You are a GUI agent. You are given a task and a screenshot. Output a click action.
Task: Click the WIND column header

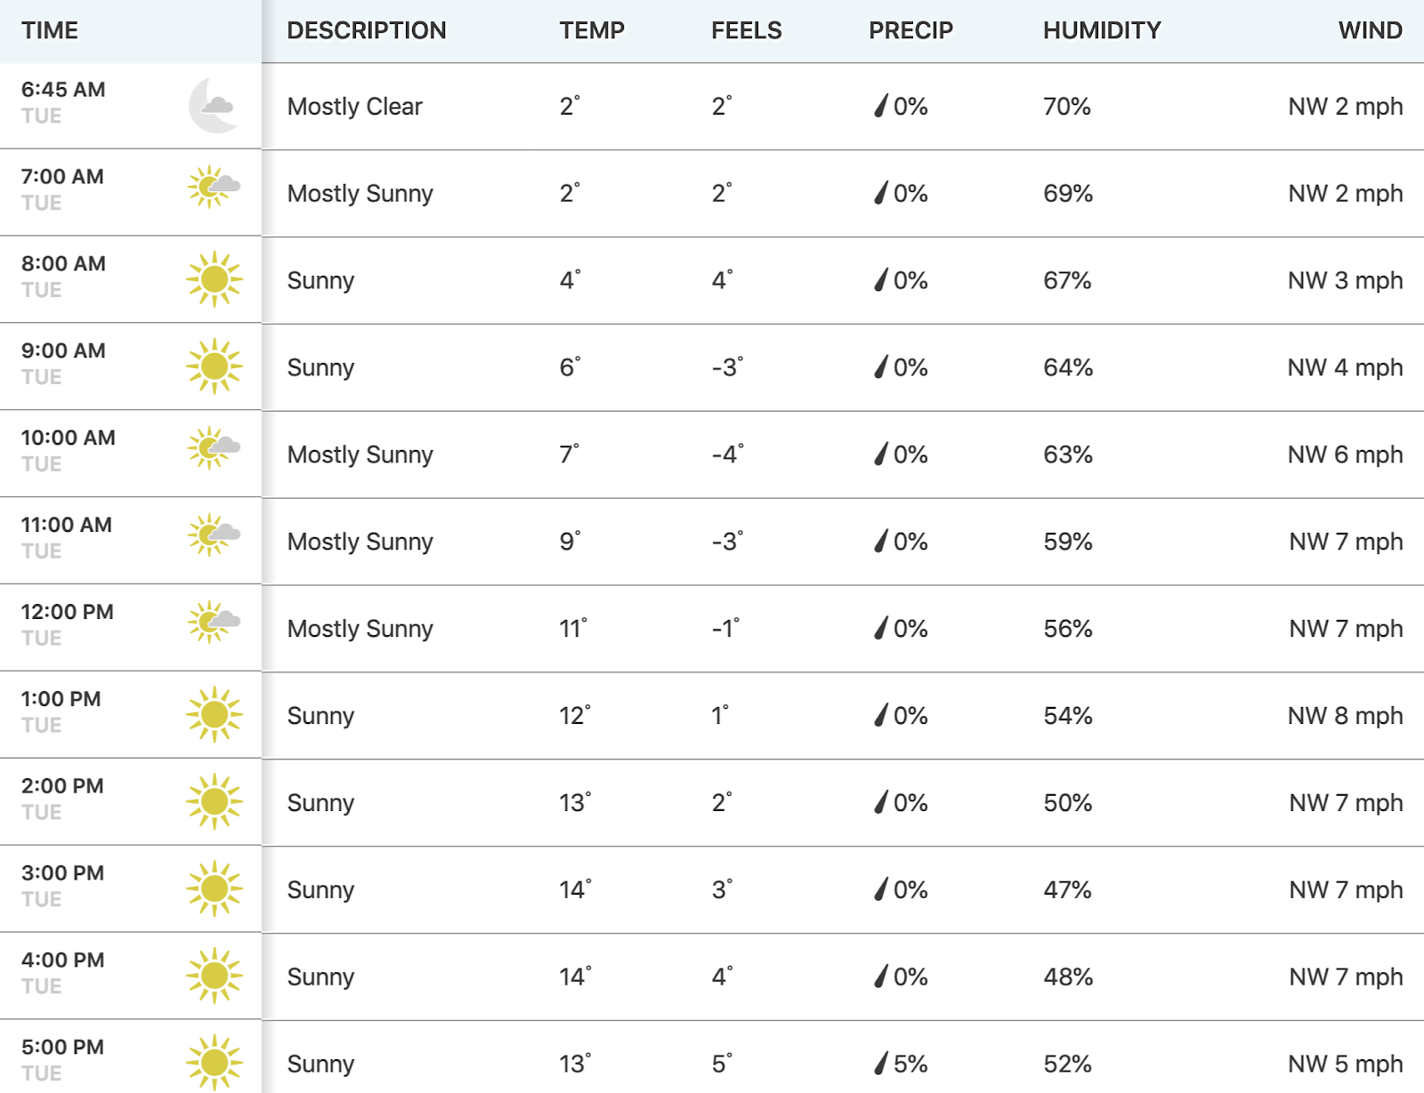[1371, 30]
